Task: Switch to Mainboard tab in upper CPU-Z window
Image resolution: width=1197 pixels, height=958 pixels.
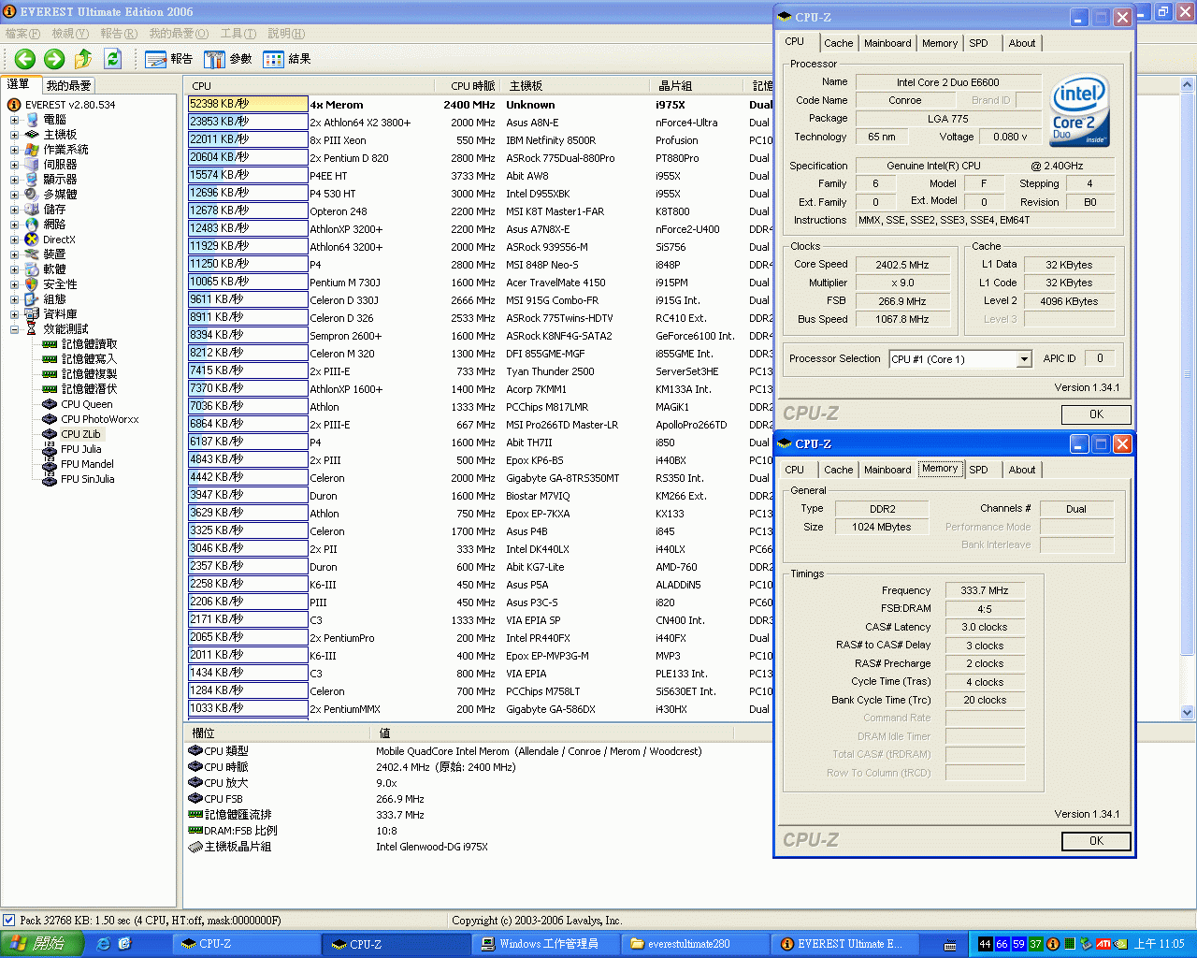Action: point(887,43)
